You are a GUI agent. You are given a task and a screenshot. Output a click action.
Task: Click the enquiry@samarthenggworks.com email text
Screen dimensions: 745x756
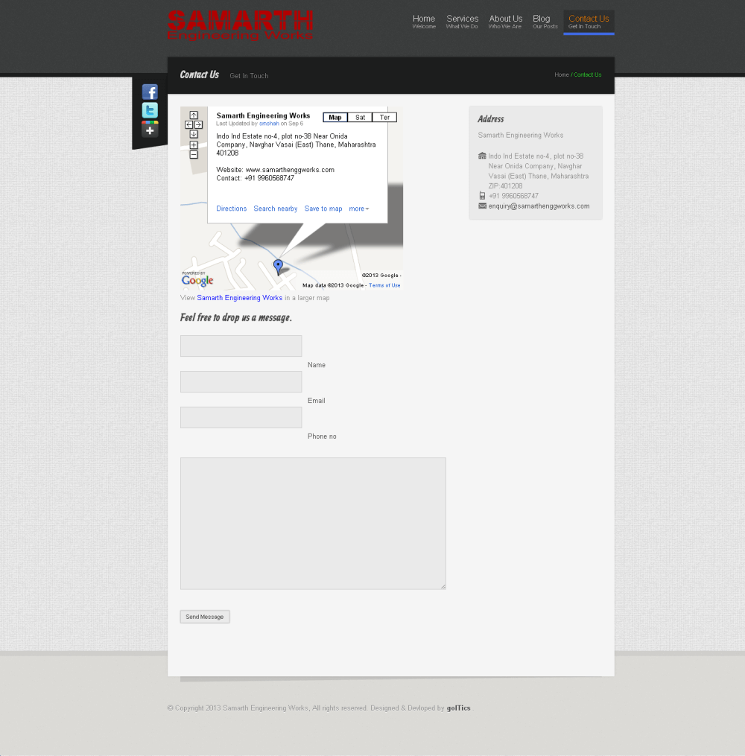click(539, 206)
